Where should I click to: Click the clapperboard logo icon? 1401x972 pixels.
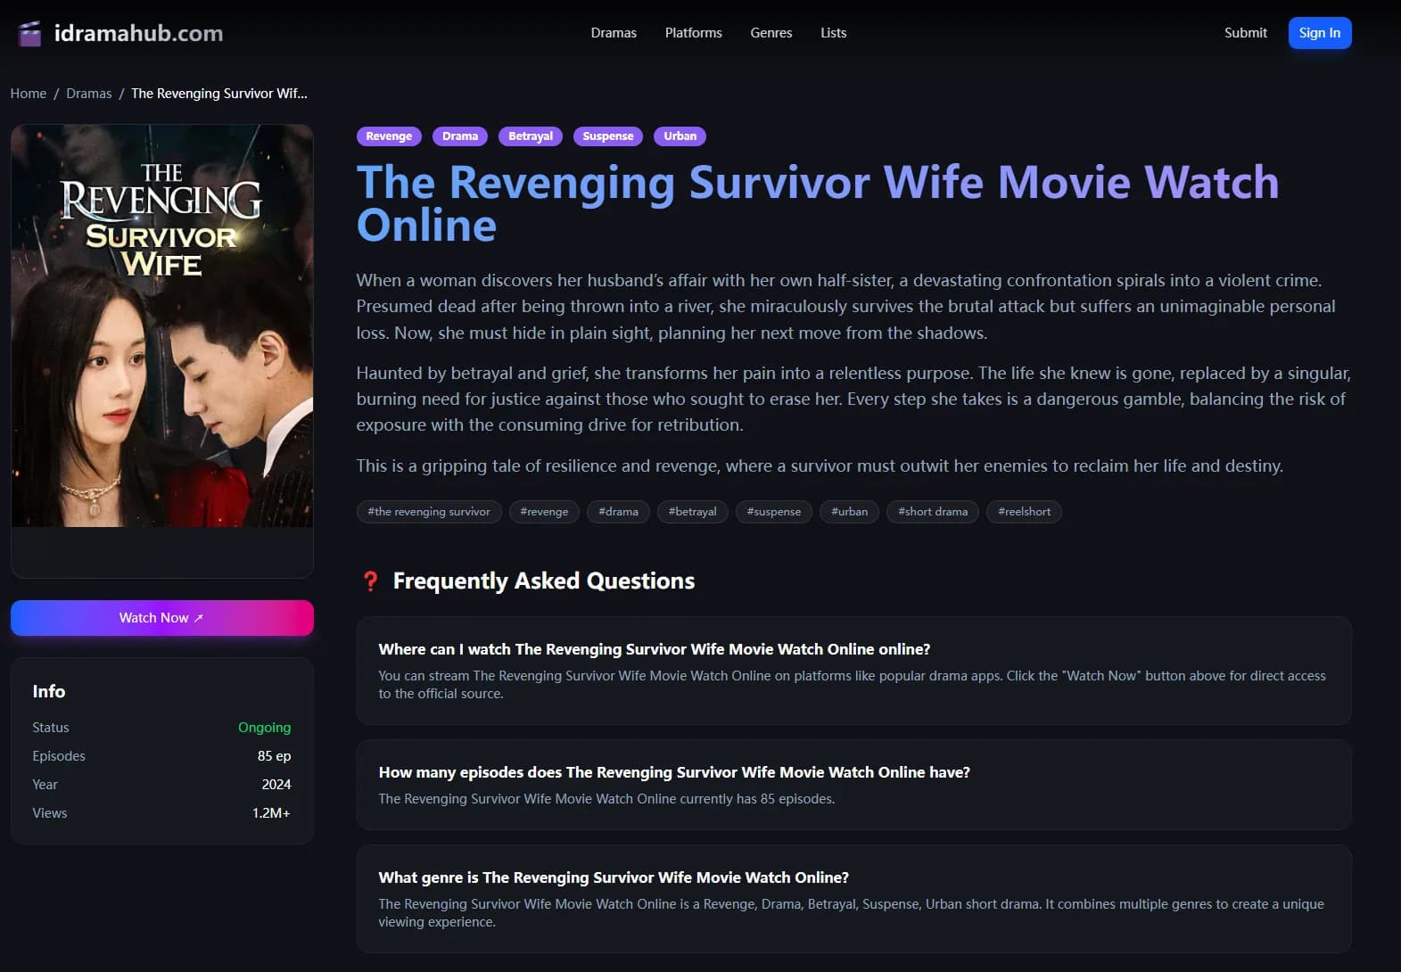[x=30, y=34]
